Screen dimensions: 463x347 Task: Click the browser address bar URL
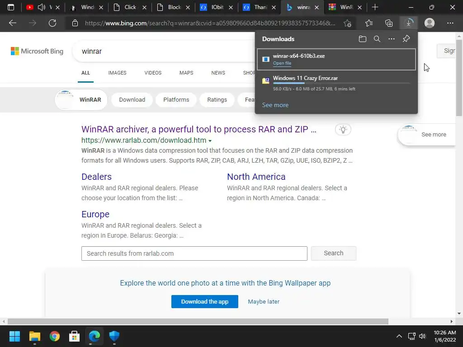coord(210,23)
